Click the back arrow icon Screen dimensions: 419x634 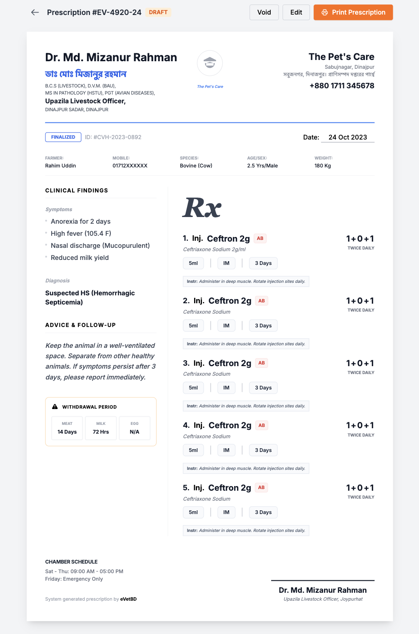(35, 12)
